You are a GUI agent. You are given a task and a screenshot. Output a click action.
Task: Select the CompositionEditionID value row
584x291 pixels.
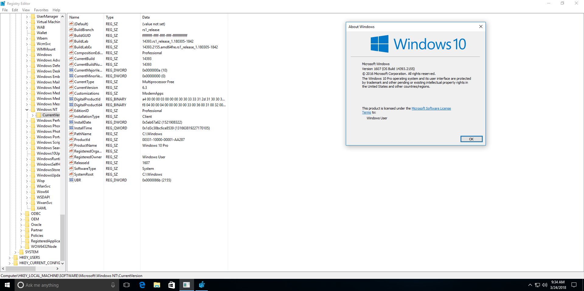[148, 53]
